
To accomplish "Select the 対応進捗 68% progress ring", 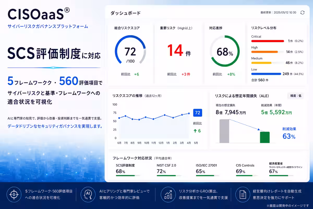I will point(225,51).
